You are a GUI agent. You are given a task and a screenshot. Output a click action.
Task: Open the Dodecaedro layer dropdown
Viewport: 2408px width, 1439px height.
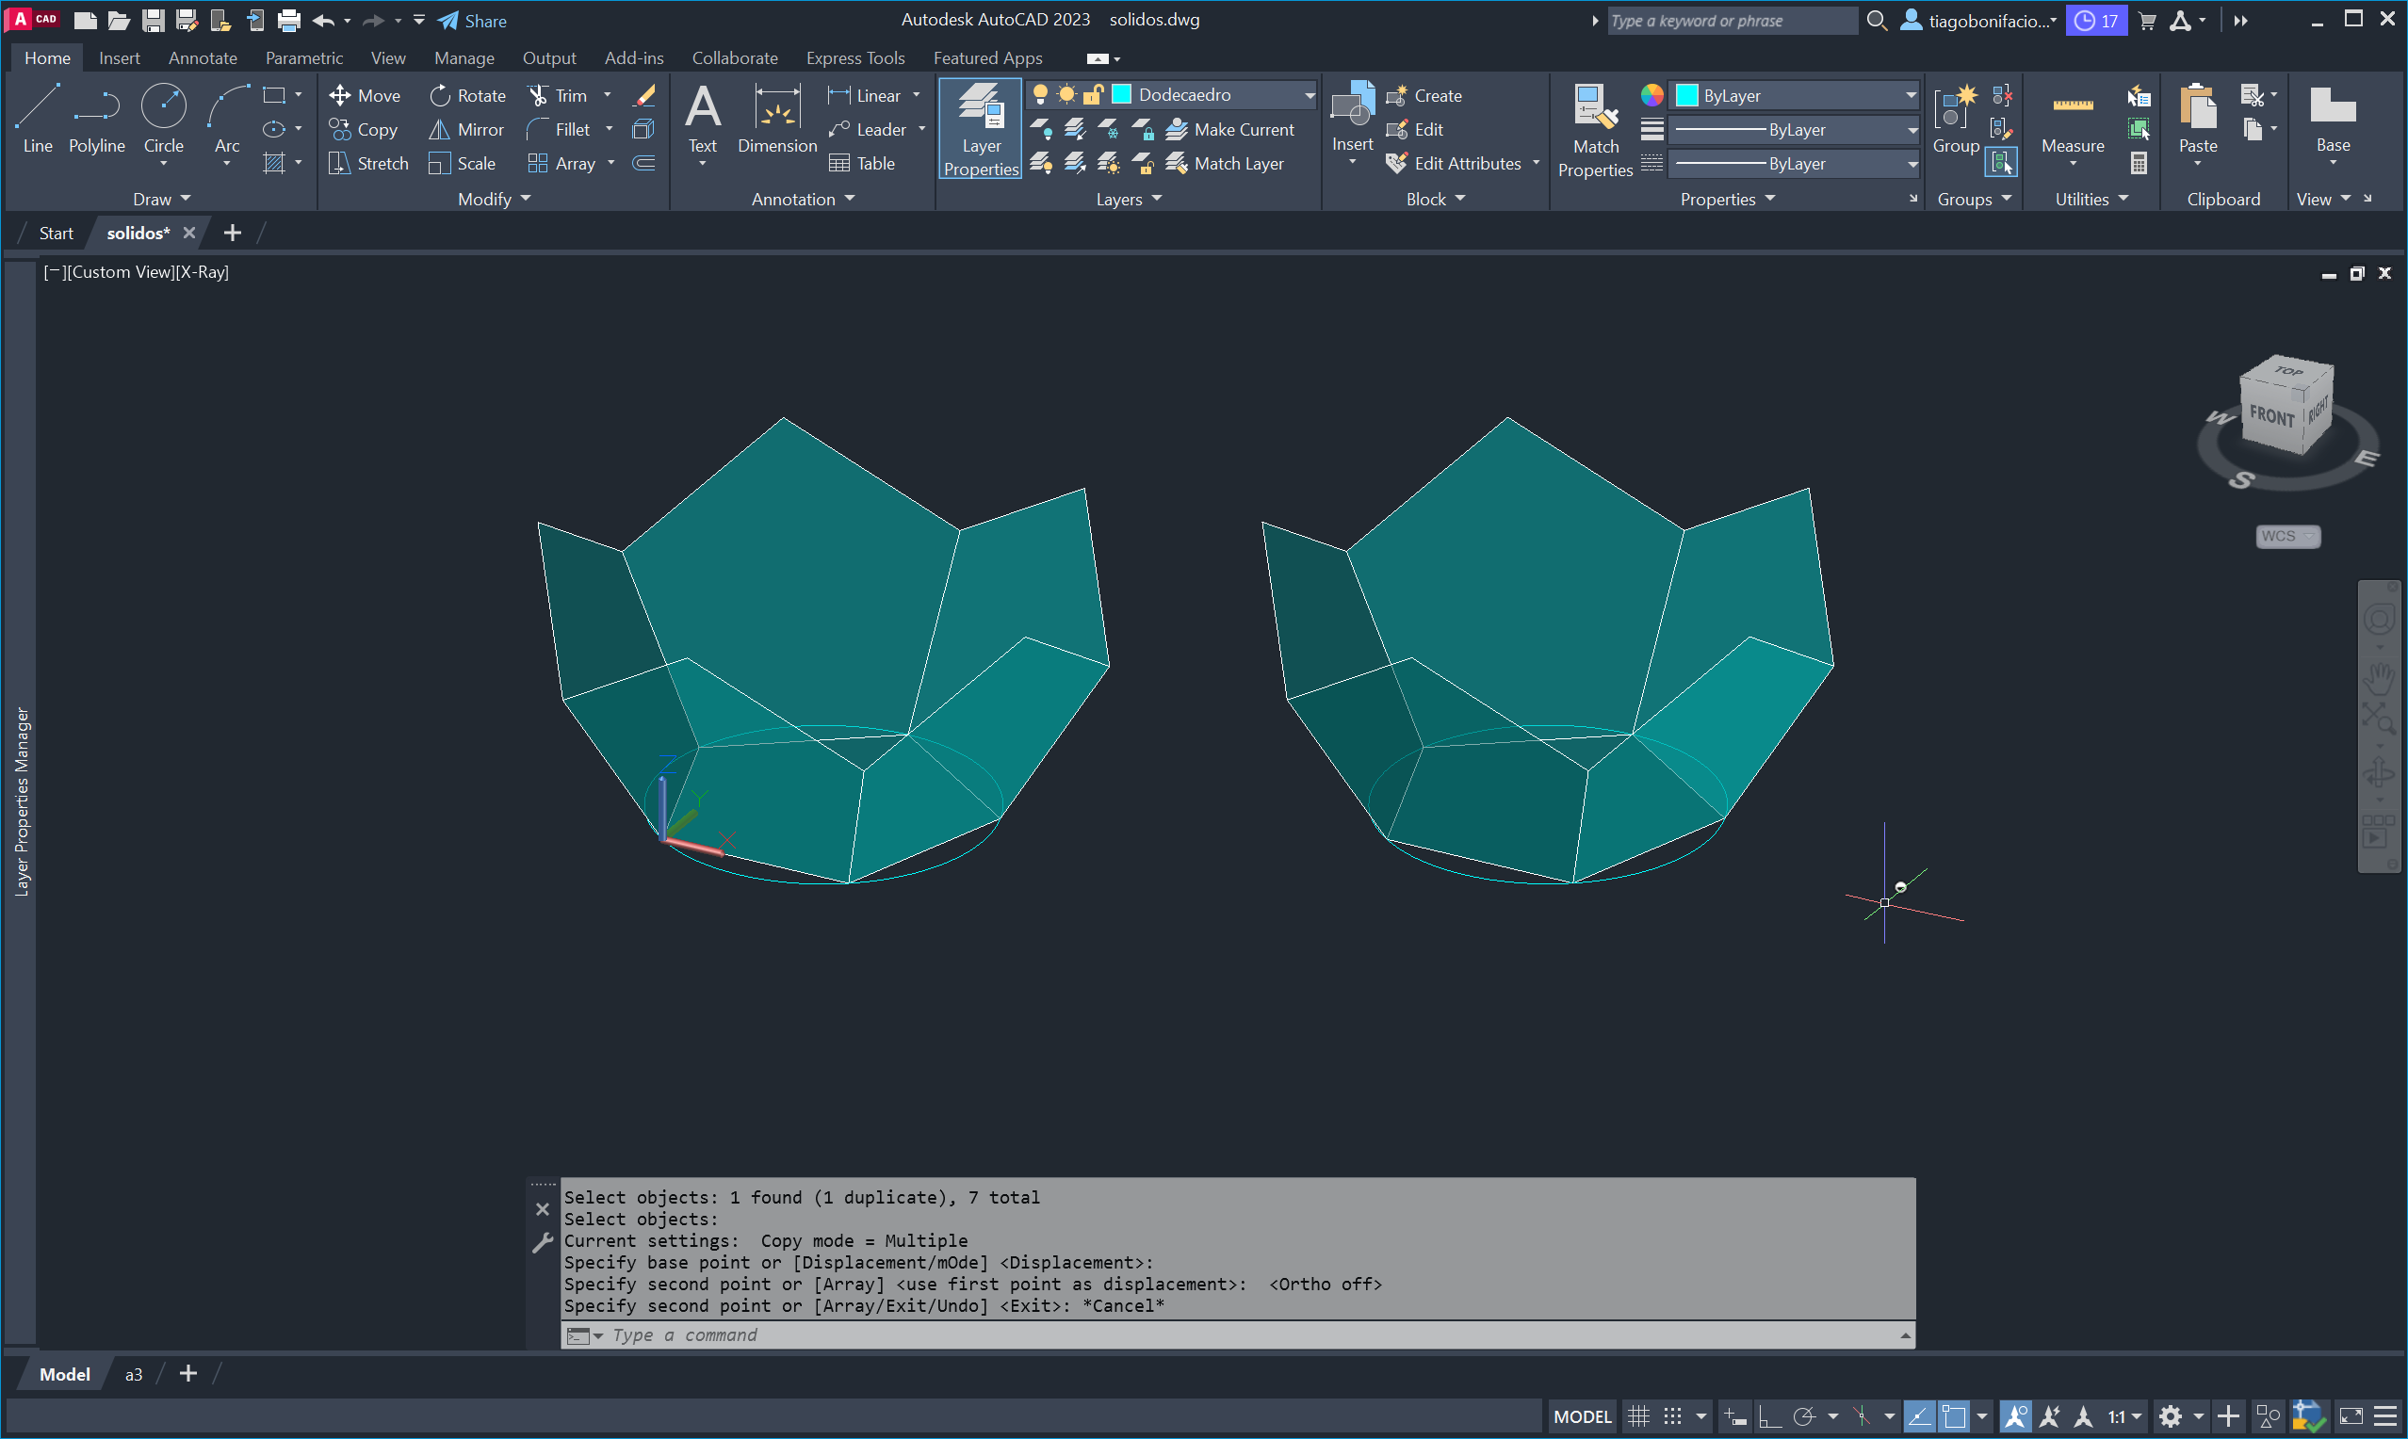tap(1310, 95)
